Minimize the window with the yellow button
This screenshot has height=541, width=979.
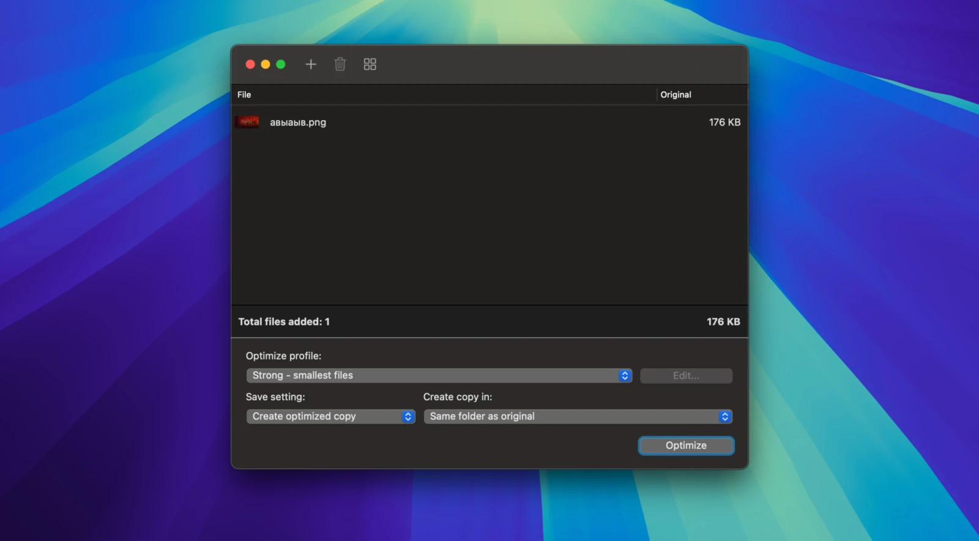pos(266,64)
